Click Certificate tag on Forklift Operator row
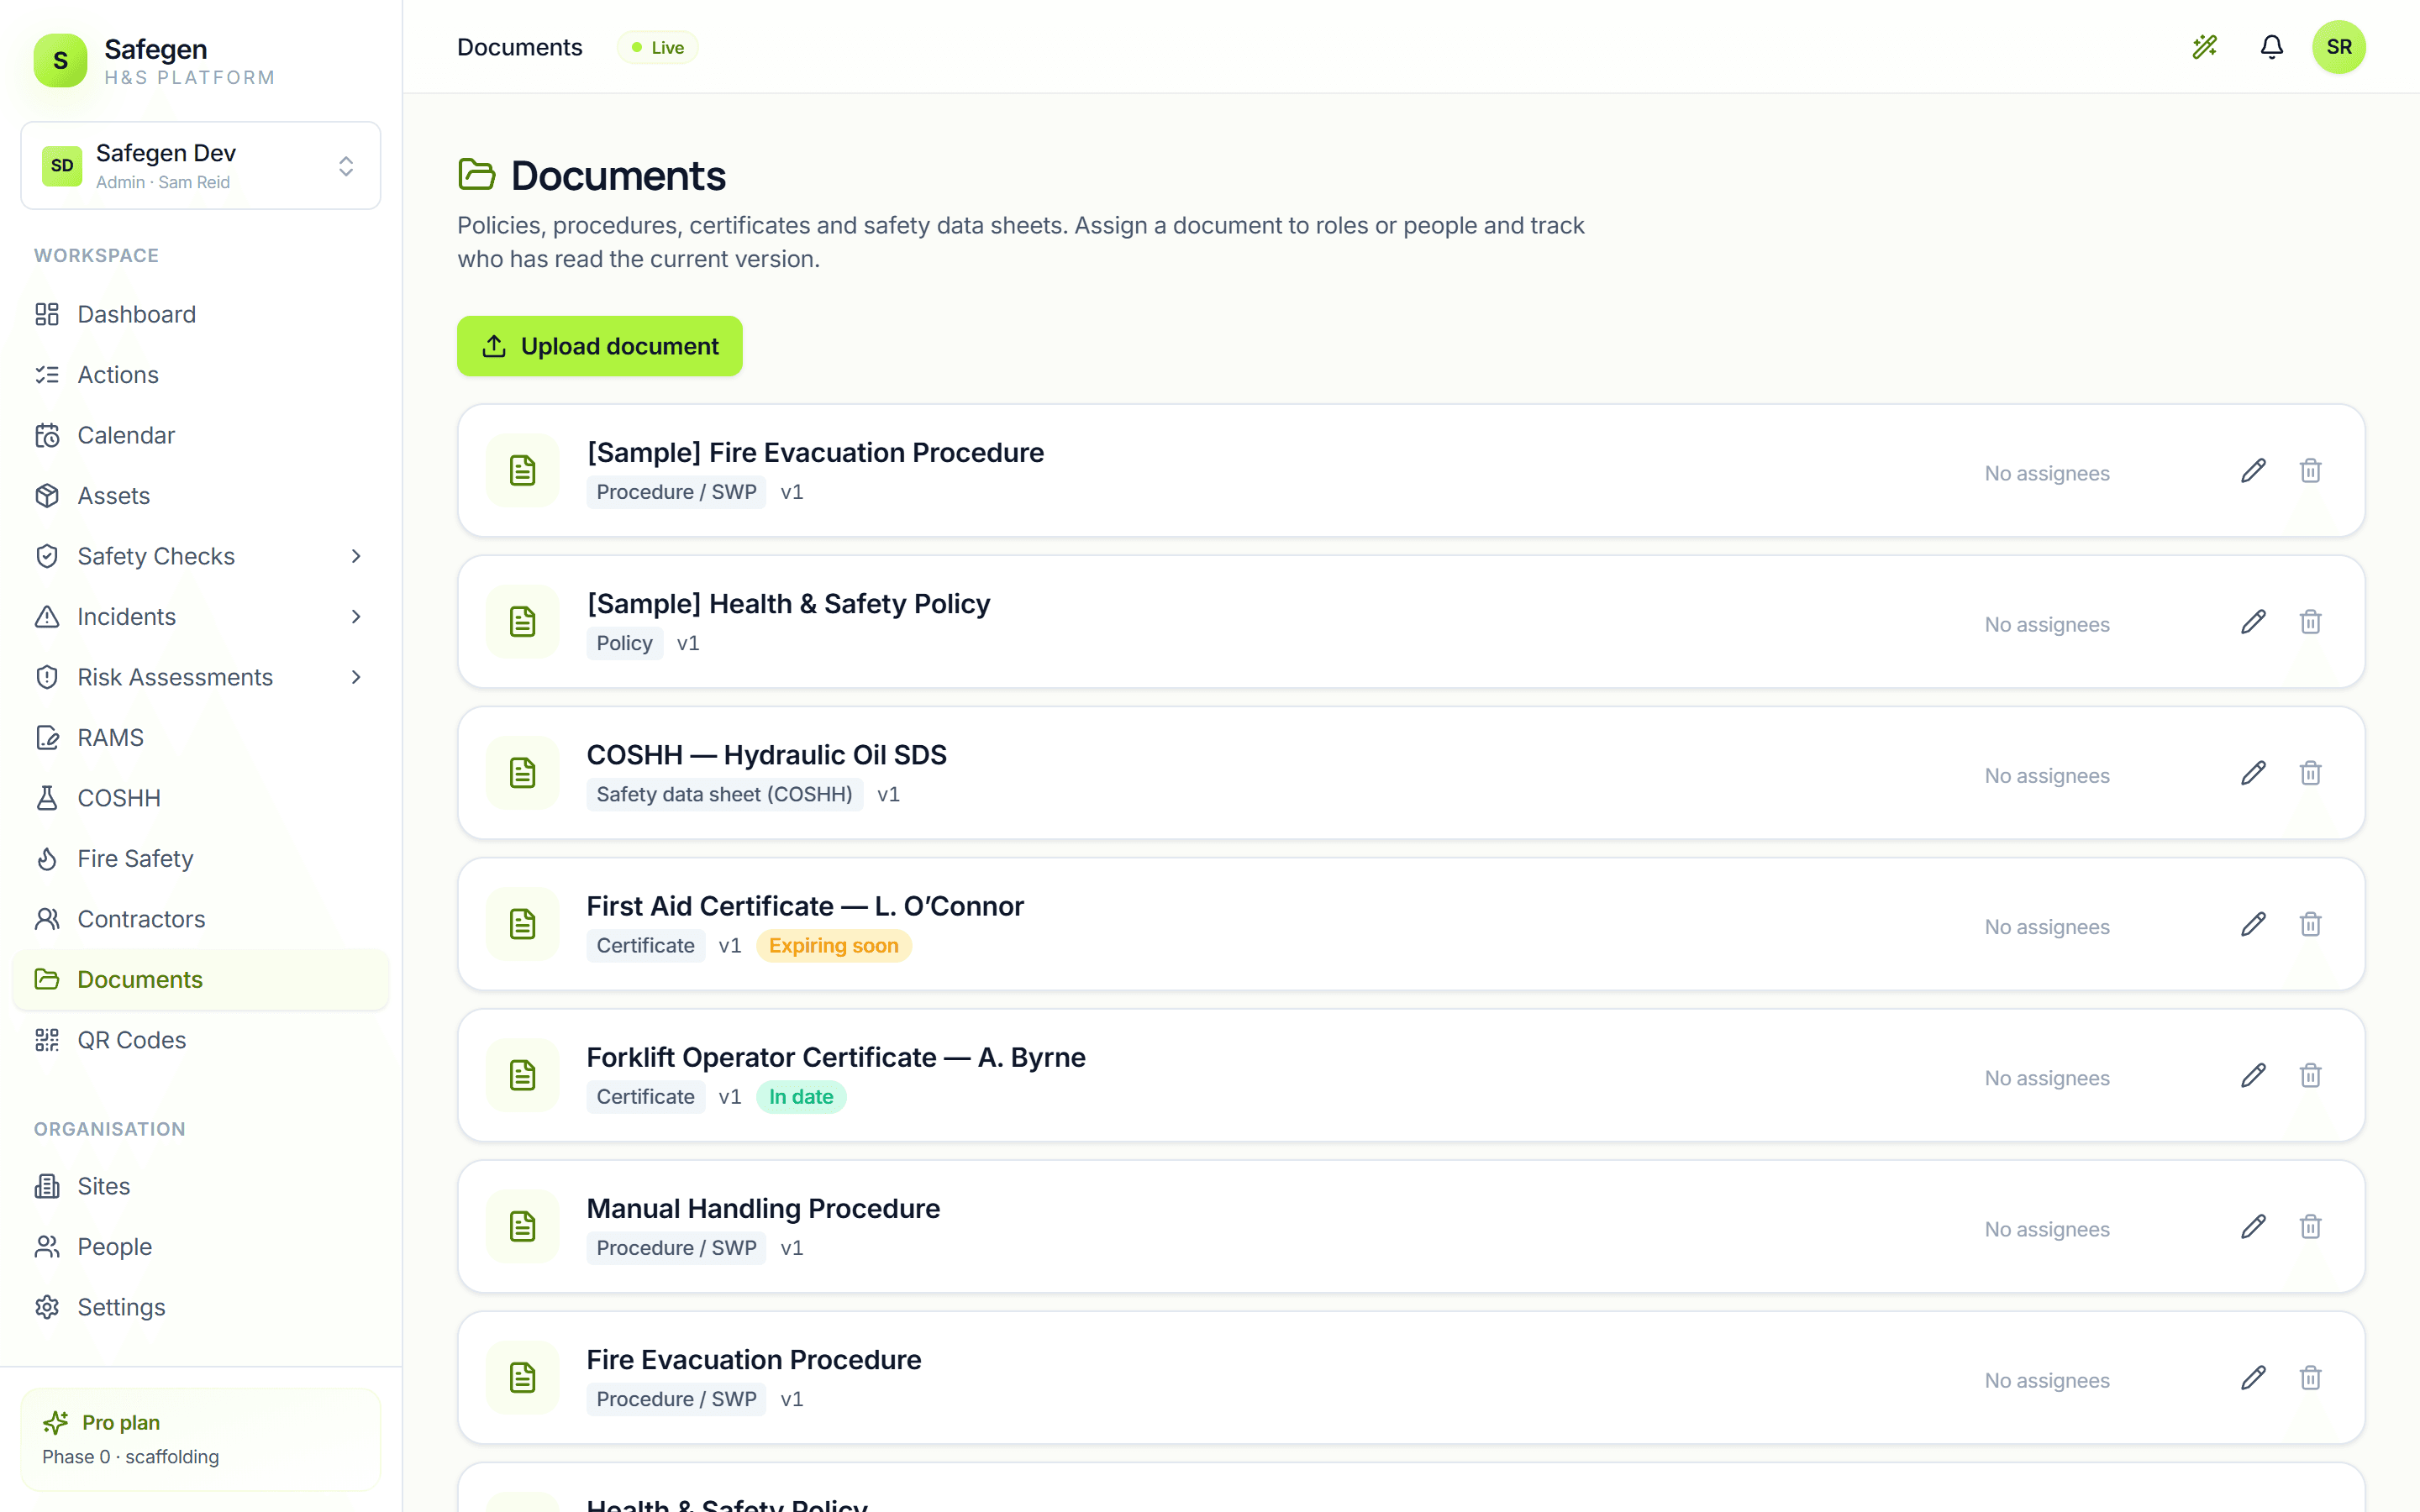The image size is (2420, 1512). (x=645, y=1097)
